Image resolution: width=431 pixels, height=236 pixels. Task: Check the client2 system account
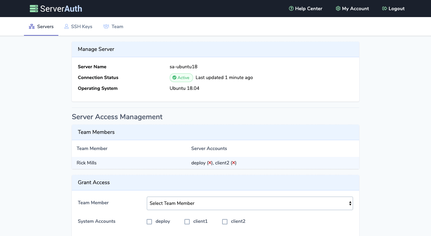pos(225,222)
